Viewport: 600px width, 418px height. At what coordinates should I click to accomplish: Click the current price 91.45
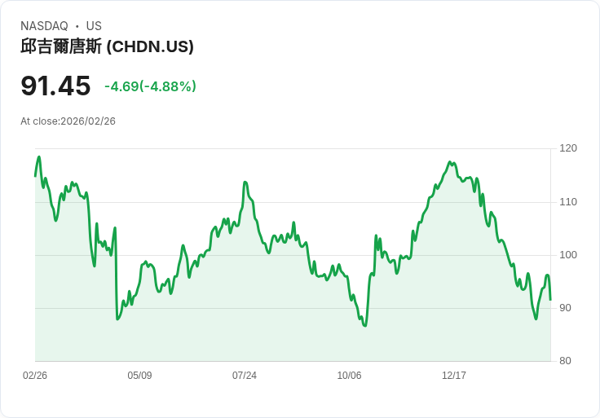tap(55, 86)
